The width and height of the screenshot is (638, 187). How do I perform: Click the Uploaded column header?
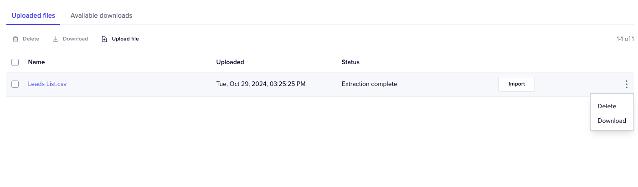[230, 62]
